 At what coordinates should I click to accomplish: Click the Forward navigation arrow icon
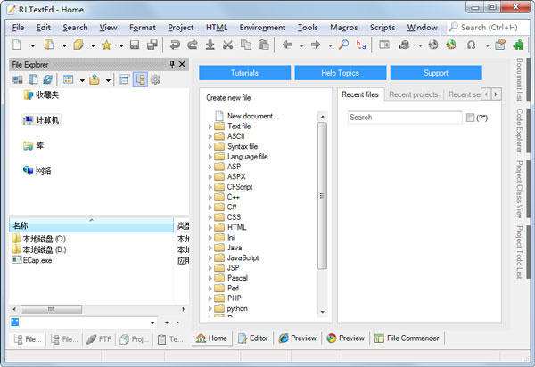316,45
